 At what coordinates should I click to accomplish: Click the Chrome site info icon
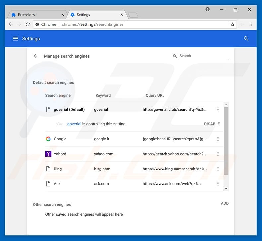coord(37,24)
